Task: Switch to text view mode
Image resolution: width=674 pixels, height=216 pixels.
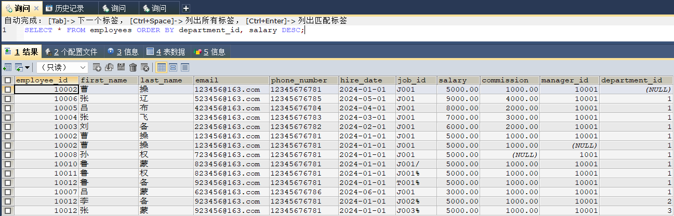Action: [x=185, y=67]
